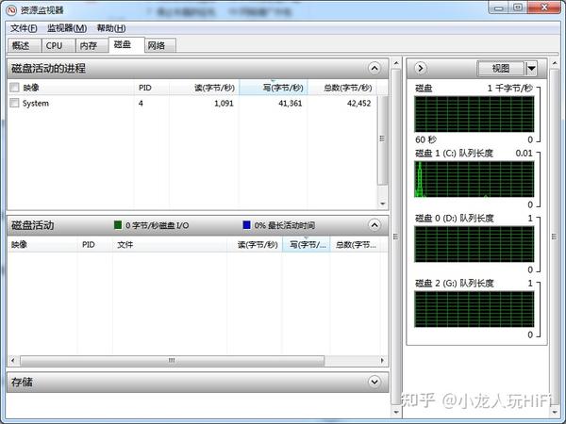Sort disk activity by its PID column
The image size is (566, 424).
(95, 244)
